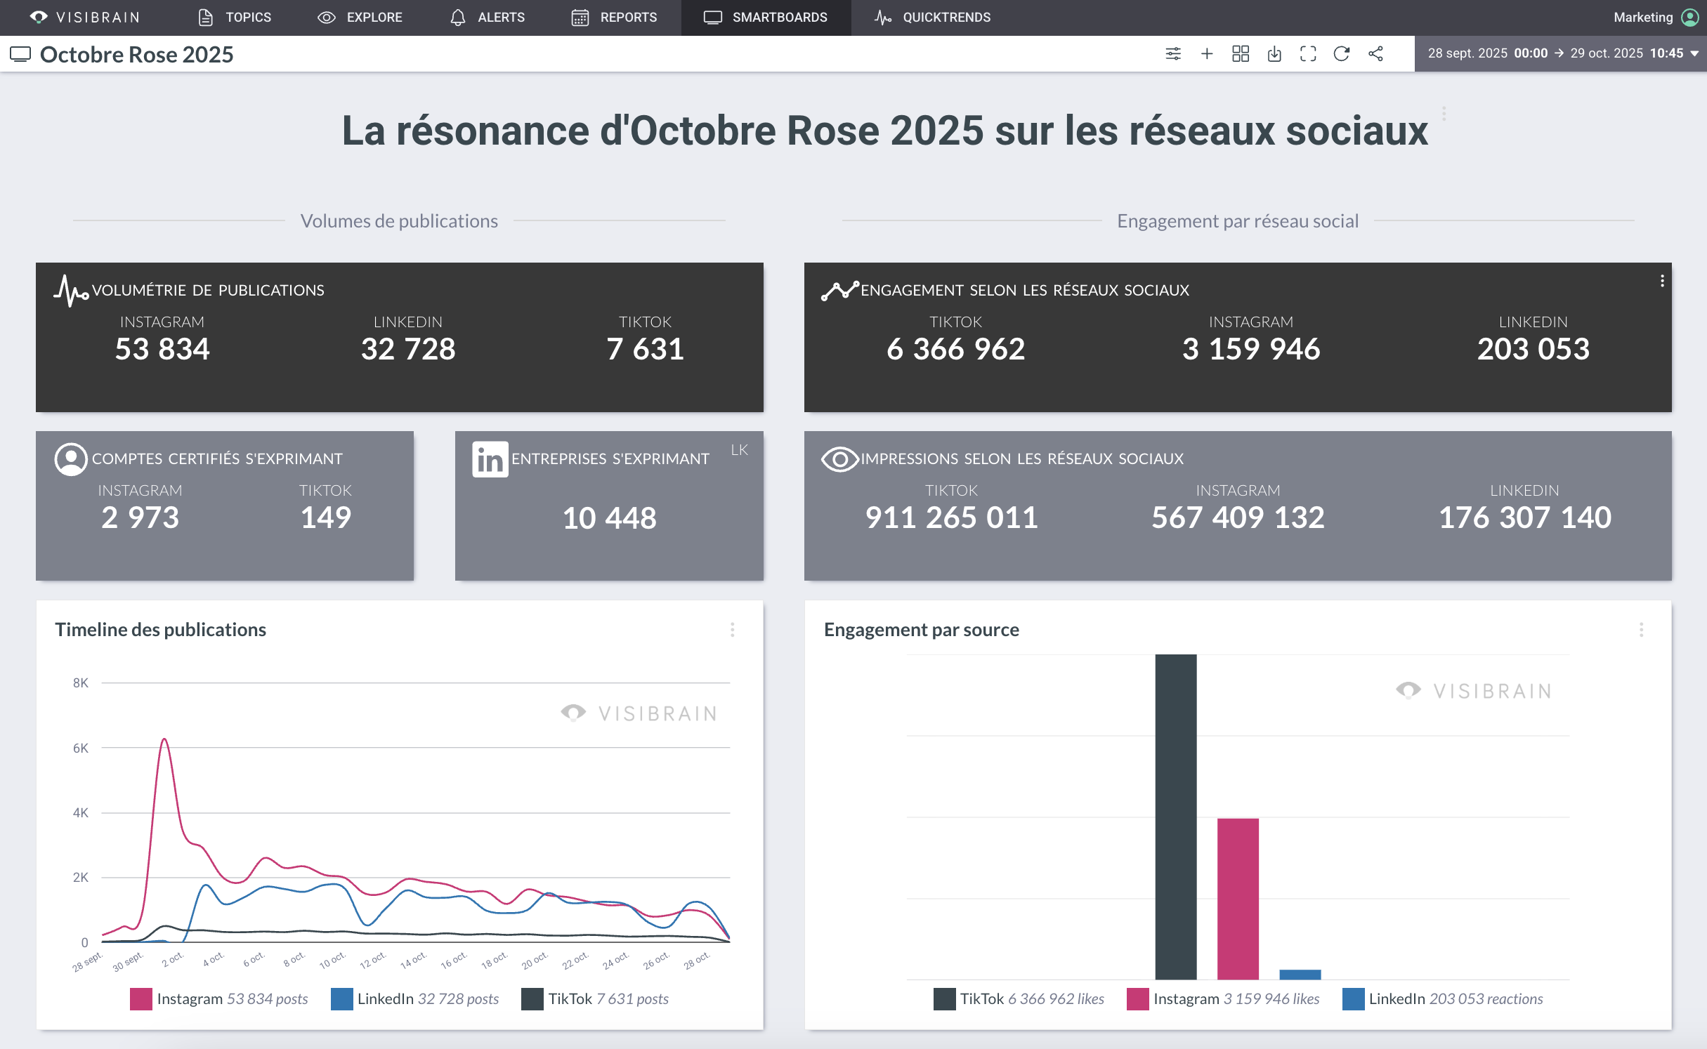The image size is (1707, 1049).
Task: Enter fullscreen mode
Action: [x=1308, y=53]
